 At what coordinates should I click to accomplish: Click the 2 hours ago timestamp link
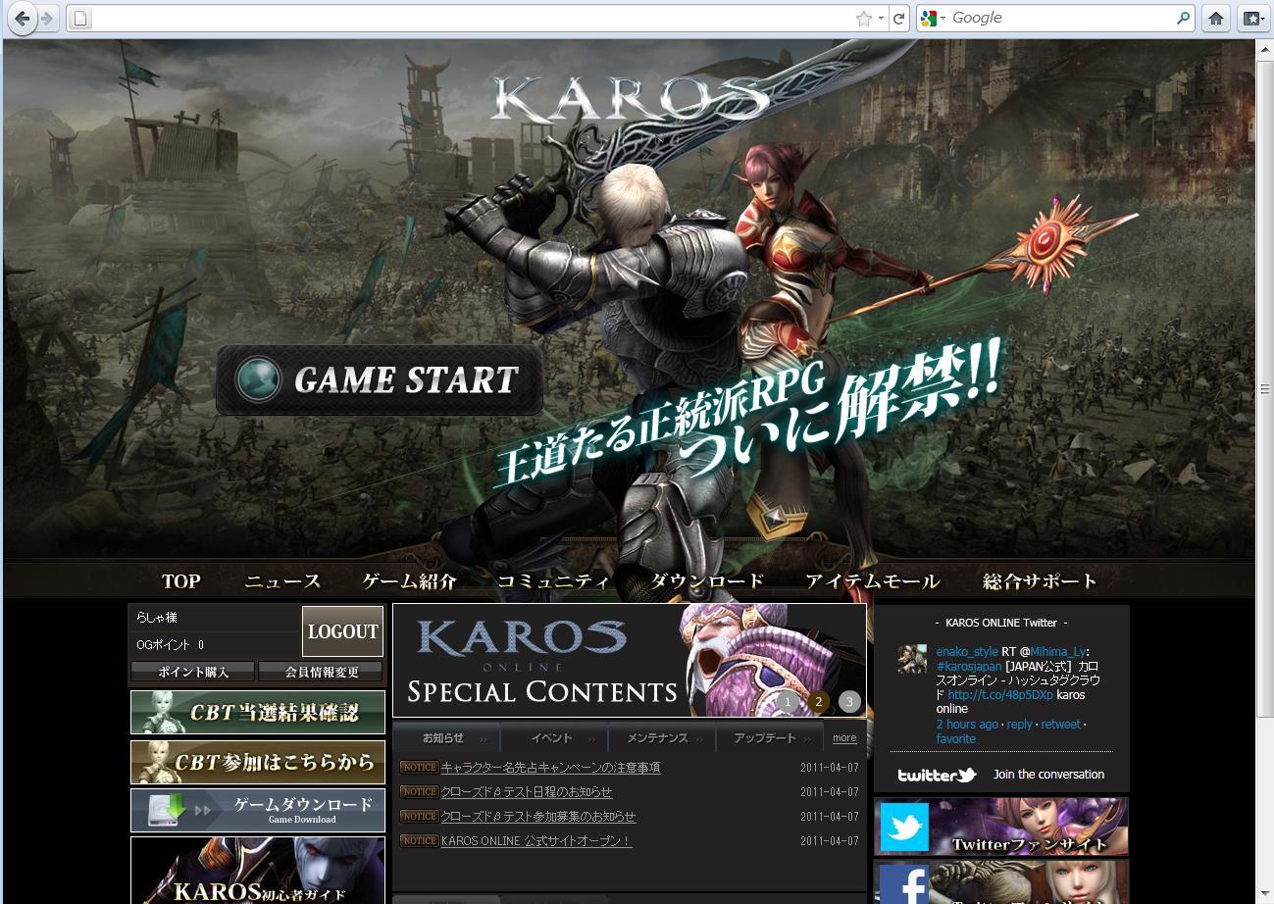(x=967, y=725)
